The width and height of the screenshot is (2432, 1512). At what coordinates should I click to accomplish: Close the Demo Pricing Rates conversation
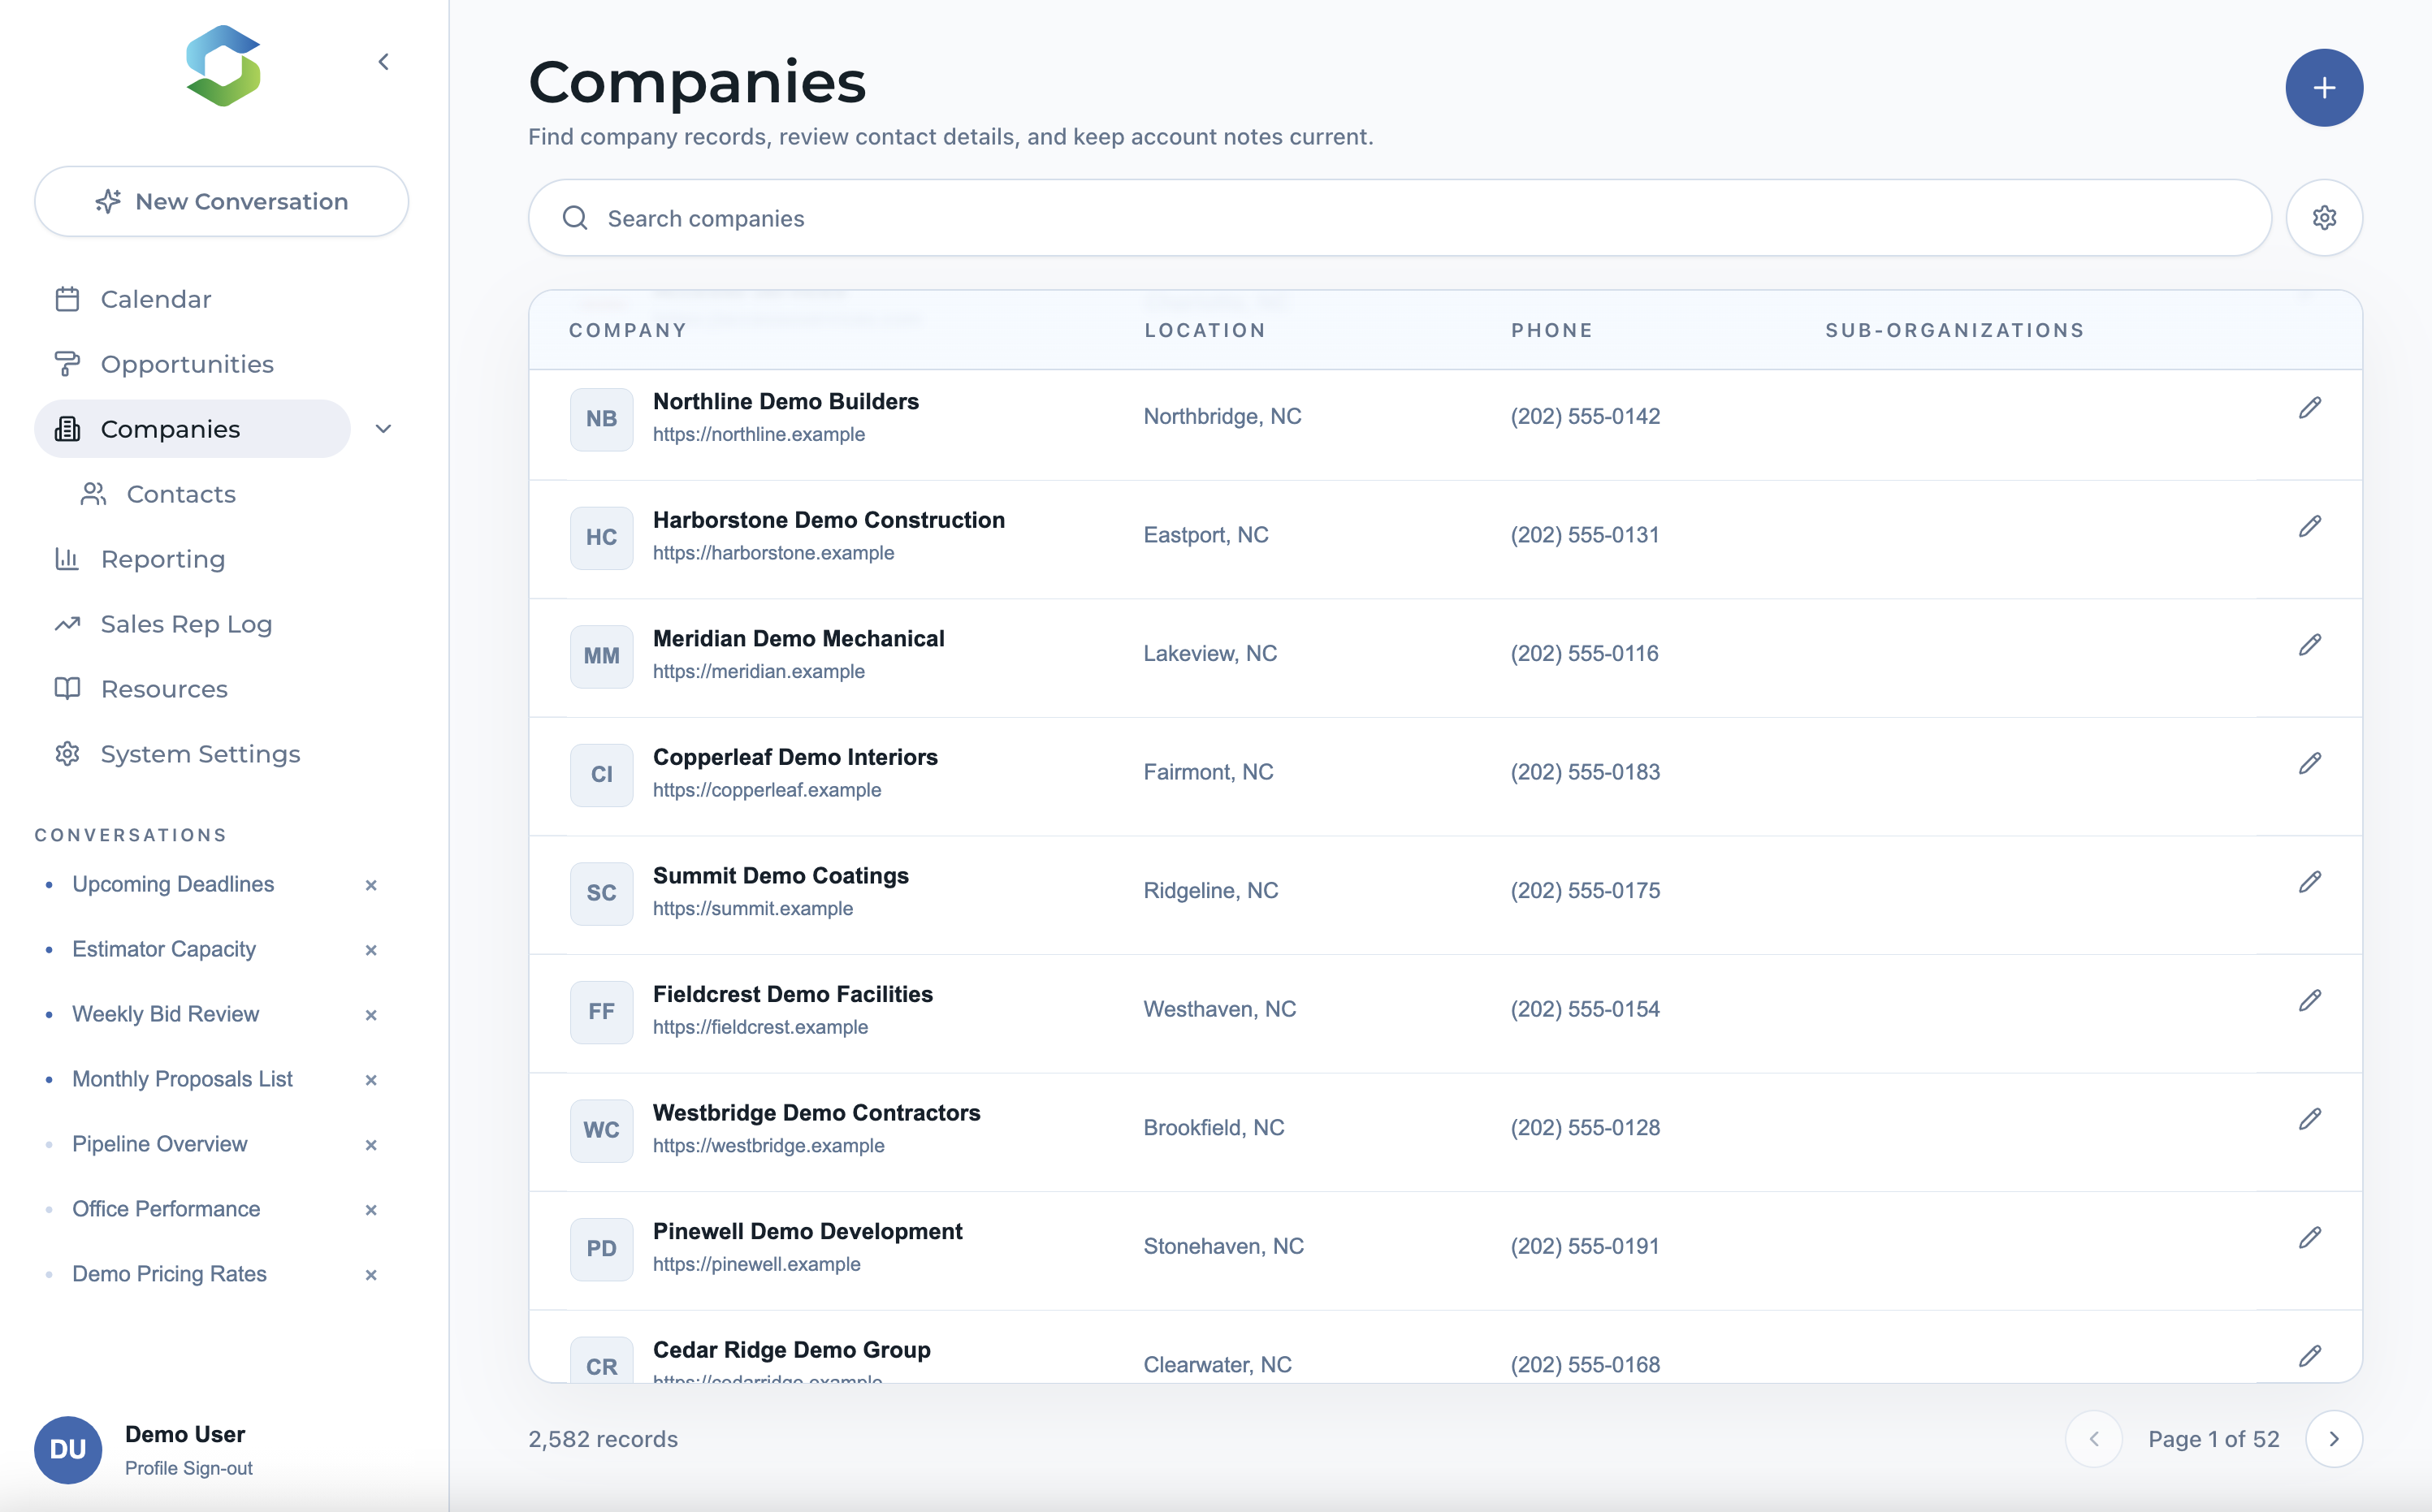371,1275
